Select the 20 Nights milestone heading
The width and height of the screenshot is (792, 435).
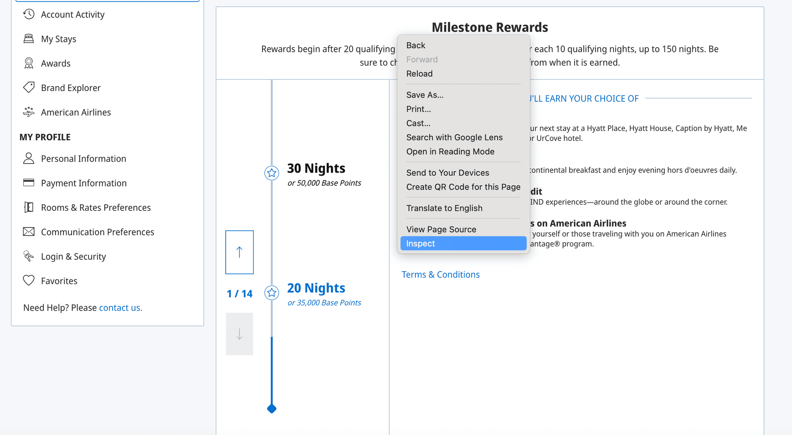316,288
